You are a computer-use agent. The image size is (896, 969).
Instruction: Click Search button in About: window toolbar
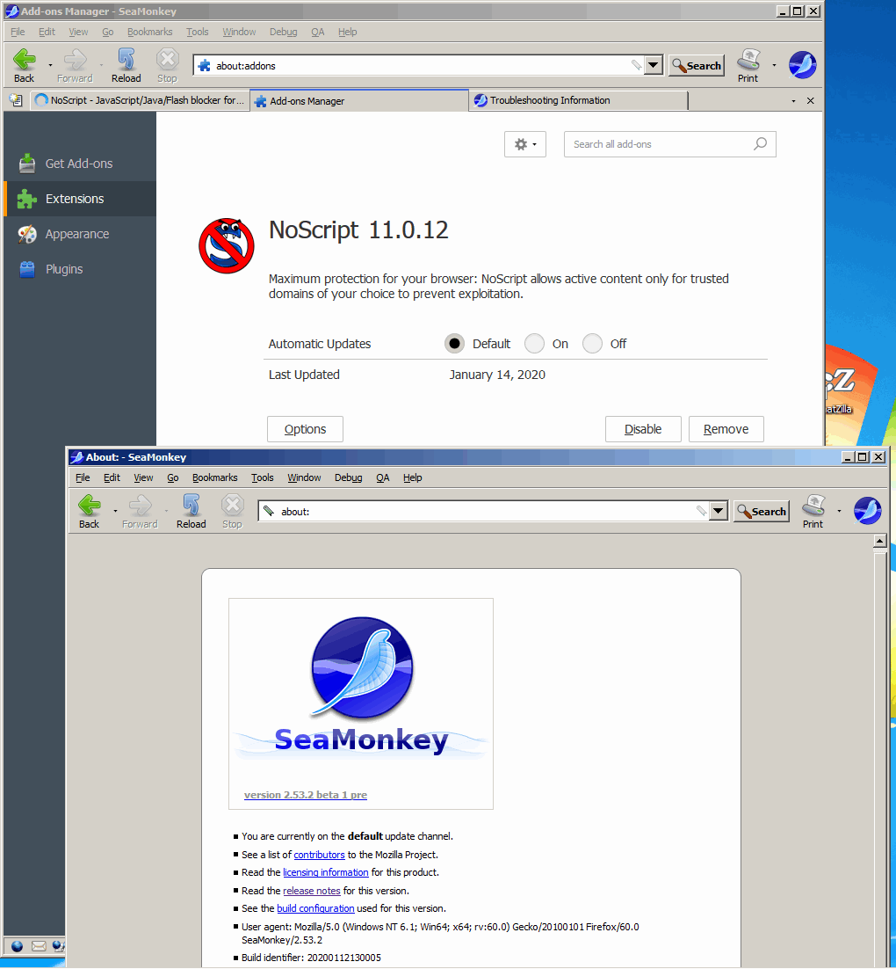tap(762, 511)
